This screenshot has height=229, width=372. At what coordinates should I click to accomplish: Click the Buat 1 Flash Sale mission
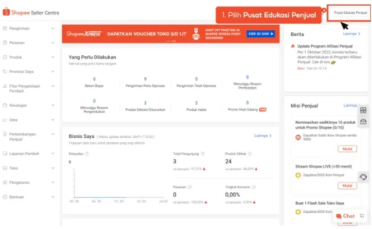[x=320, y=203]
